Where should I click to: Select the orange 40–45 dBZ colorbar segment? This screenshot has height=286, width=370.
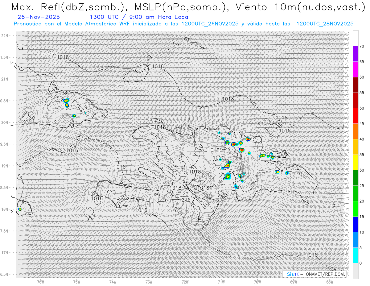pyautogui.click(x=356, y=131)
